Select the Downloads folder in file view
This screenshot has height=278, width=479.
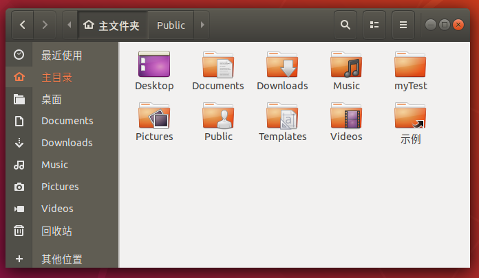coord(282,66)
